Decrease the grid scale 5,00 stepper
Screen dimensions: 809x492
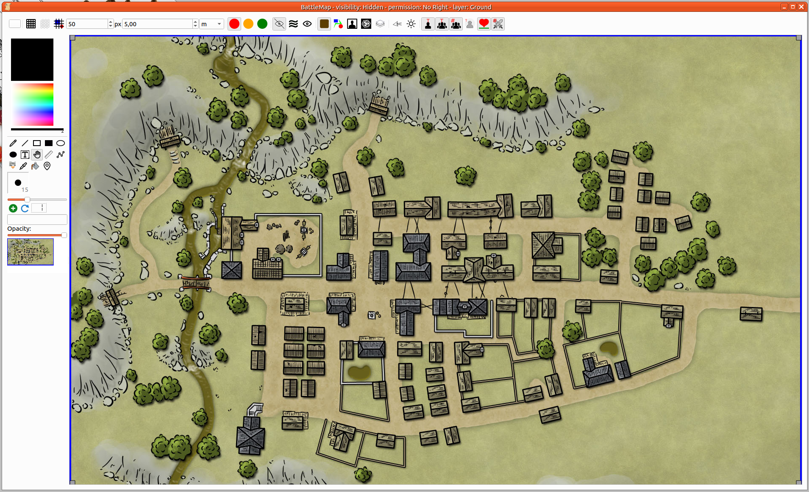[195, 26]
